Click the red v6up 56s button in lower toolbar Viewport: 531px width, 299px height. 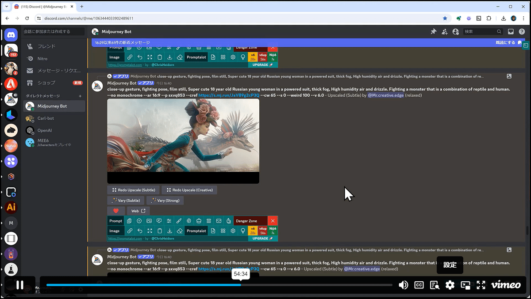click(263, 231)
